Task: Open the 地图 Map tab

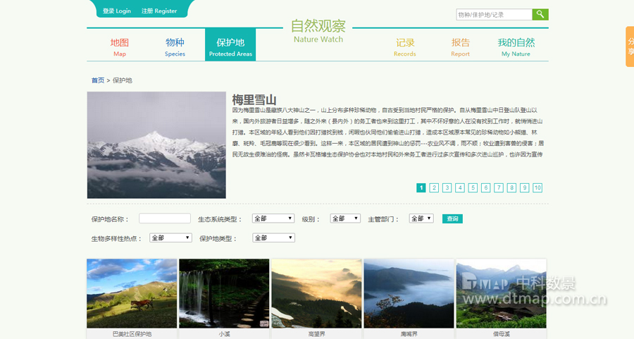Action: click(x=120, y=47)
